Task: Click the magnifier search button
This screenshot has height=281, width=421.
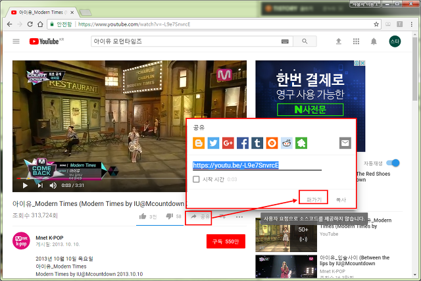Action: click(305, 41)
